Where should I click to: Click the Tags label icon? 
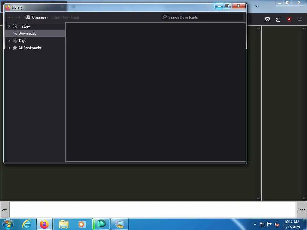point(15,40)
